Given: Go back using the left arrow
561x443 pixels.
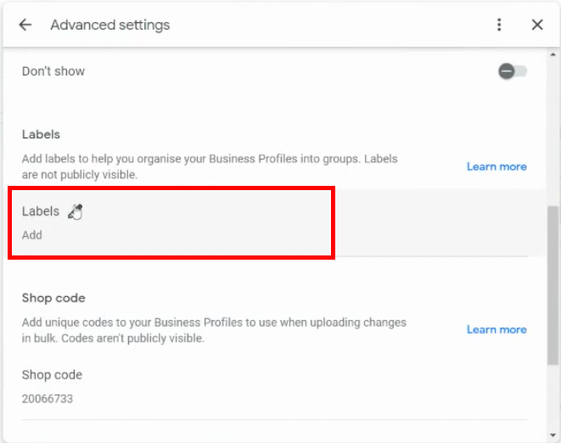Looking at the screenshot, I should (x=25, y=25).
